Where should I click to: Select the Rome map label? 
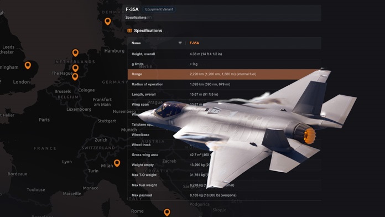[137, 211]
